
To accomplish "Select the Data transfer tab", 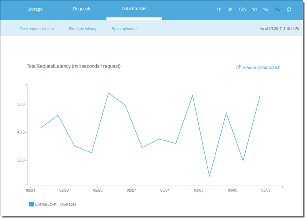I will [134, 9].
